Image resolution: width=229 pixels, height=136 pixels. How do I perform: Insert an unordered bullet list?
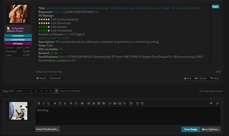coord(89,103)
